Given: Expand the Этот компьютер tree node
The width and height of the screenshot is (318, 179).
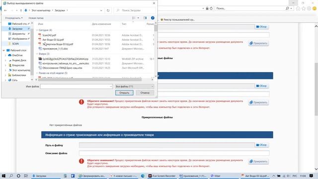Looking at the screenshot, I should coord(5,70).
